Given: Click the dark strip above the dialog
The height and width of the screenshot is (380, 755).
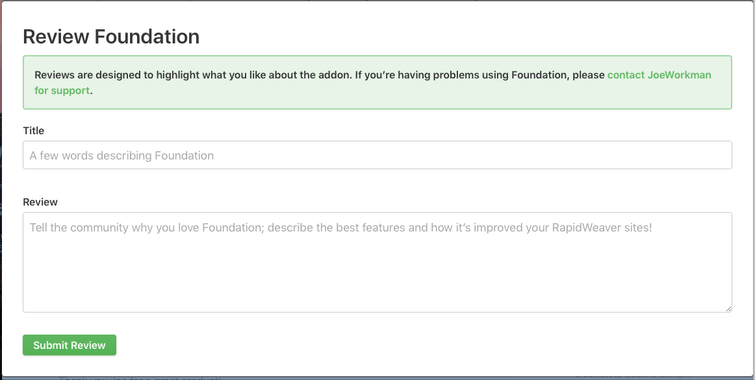Looking at the screenshot, I should (x=377, y=1).
